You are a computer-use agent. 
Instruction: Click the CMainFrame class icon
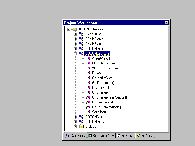pos(81,44)
